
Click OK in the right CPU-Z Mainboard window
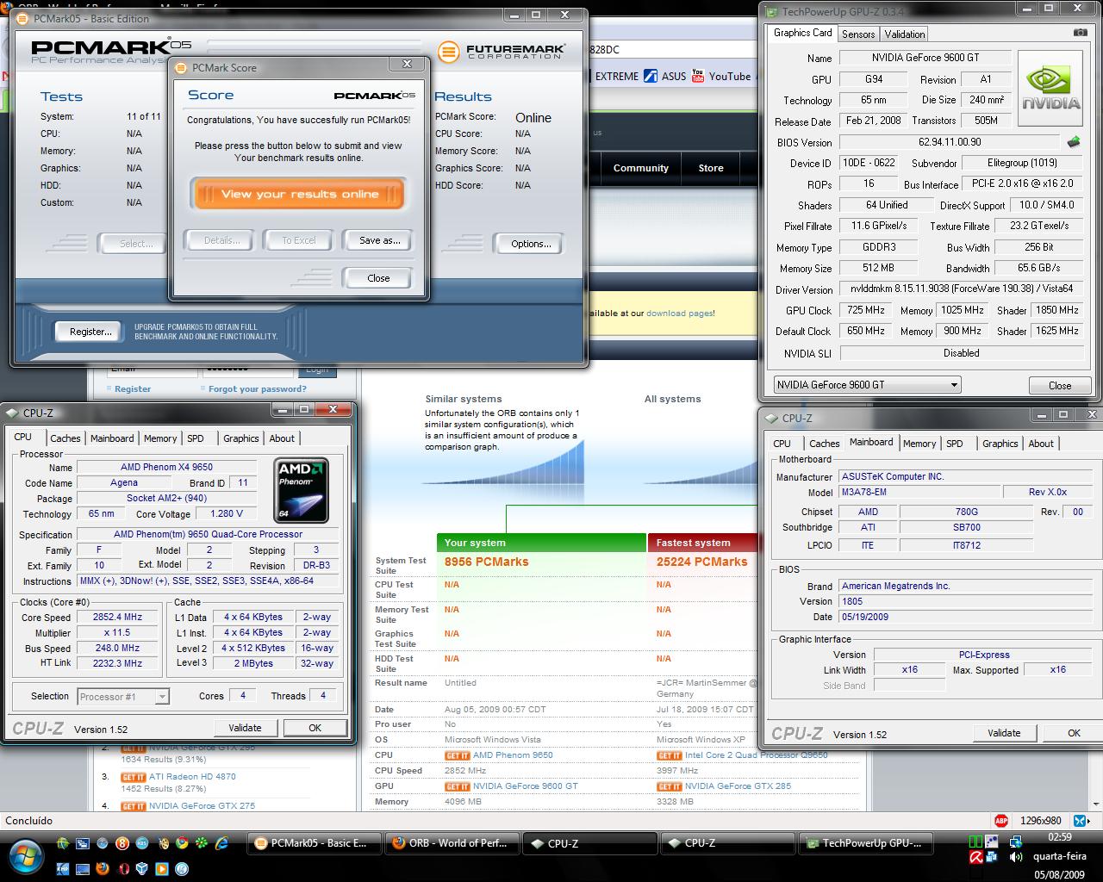pyautogui.click(x=1074, y=733)
